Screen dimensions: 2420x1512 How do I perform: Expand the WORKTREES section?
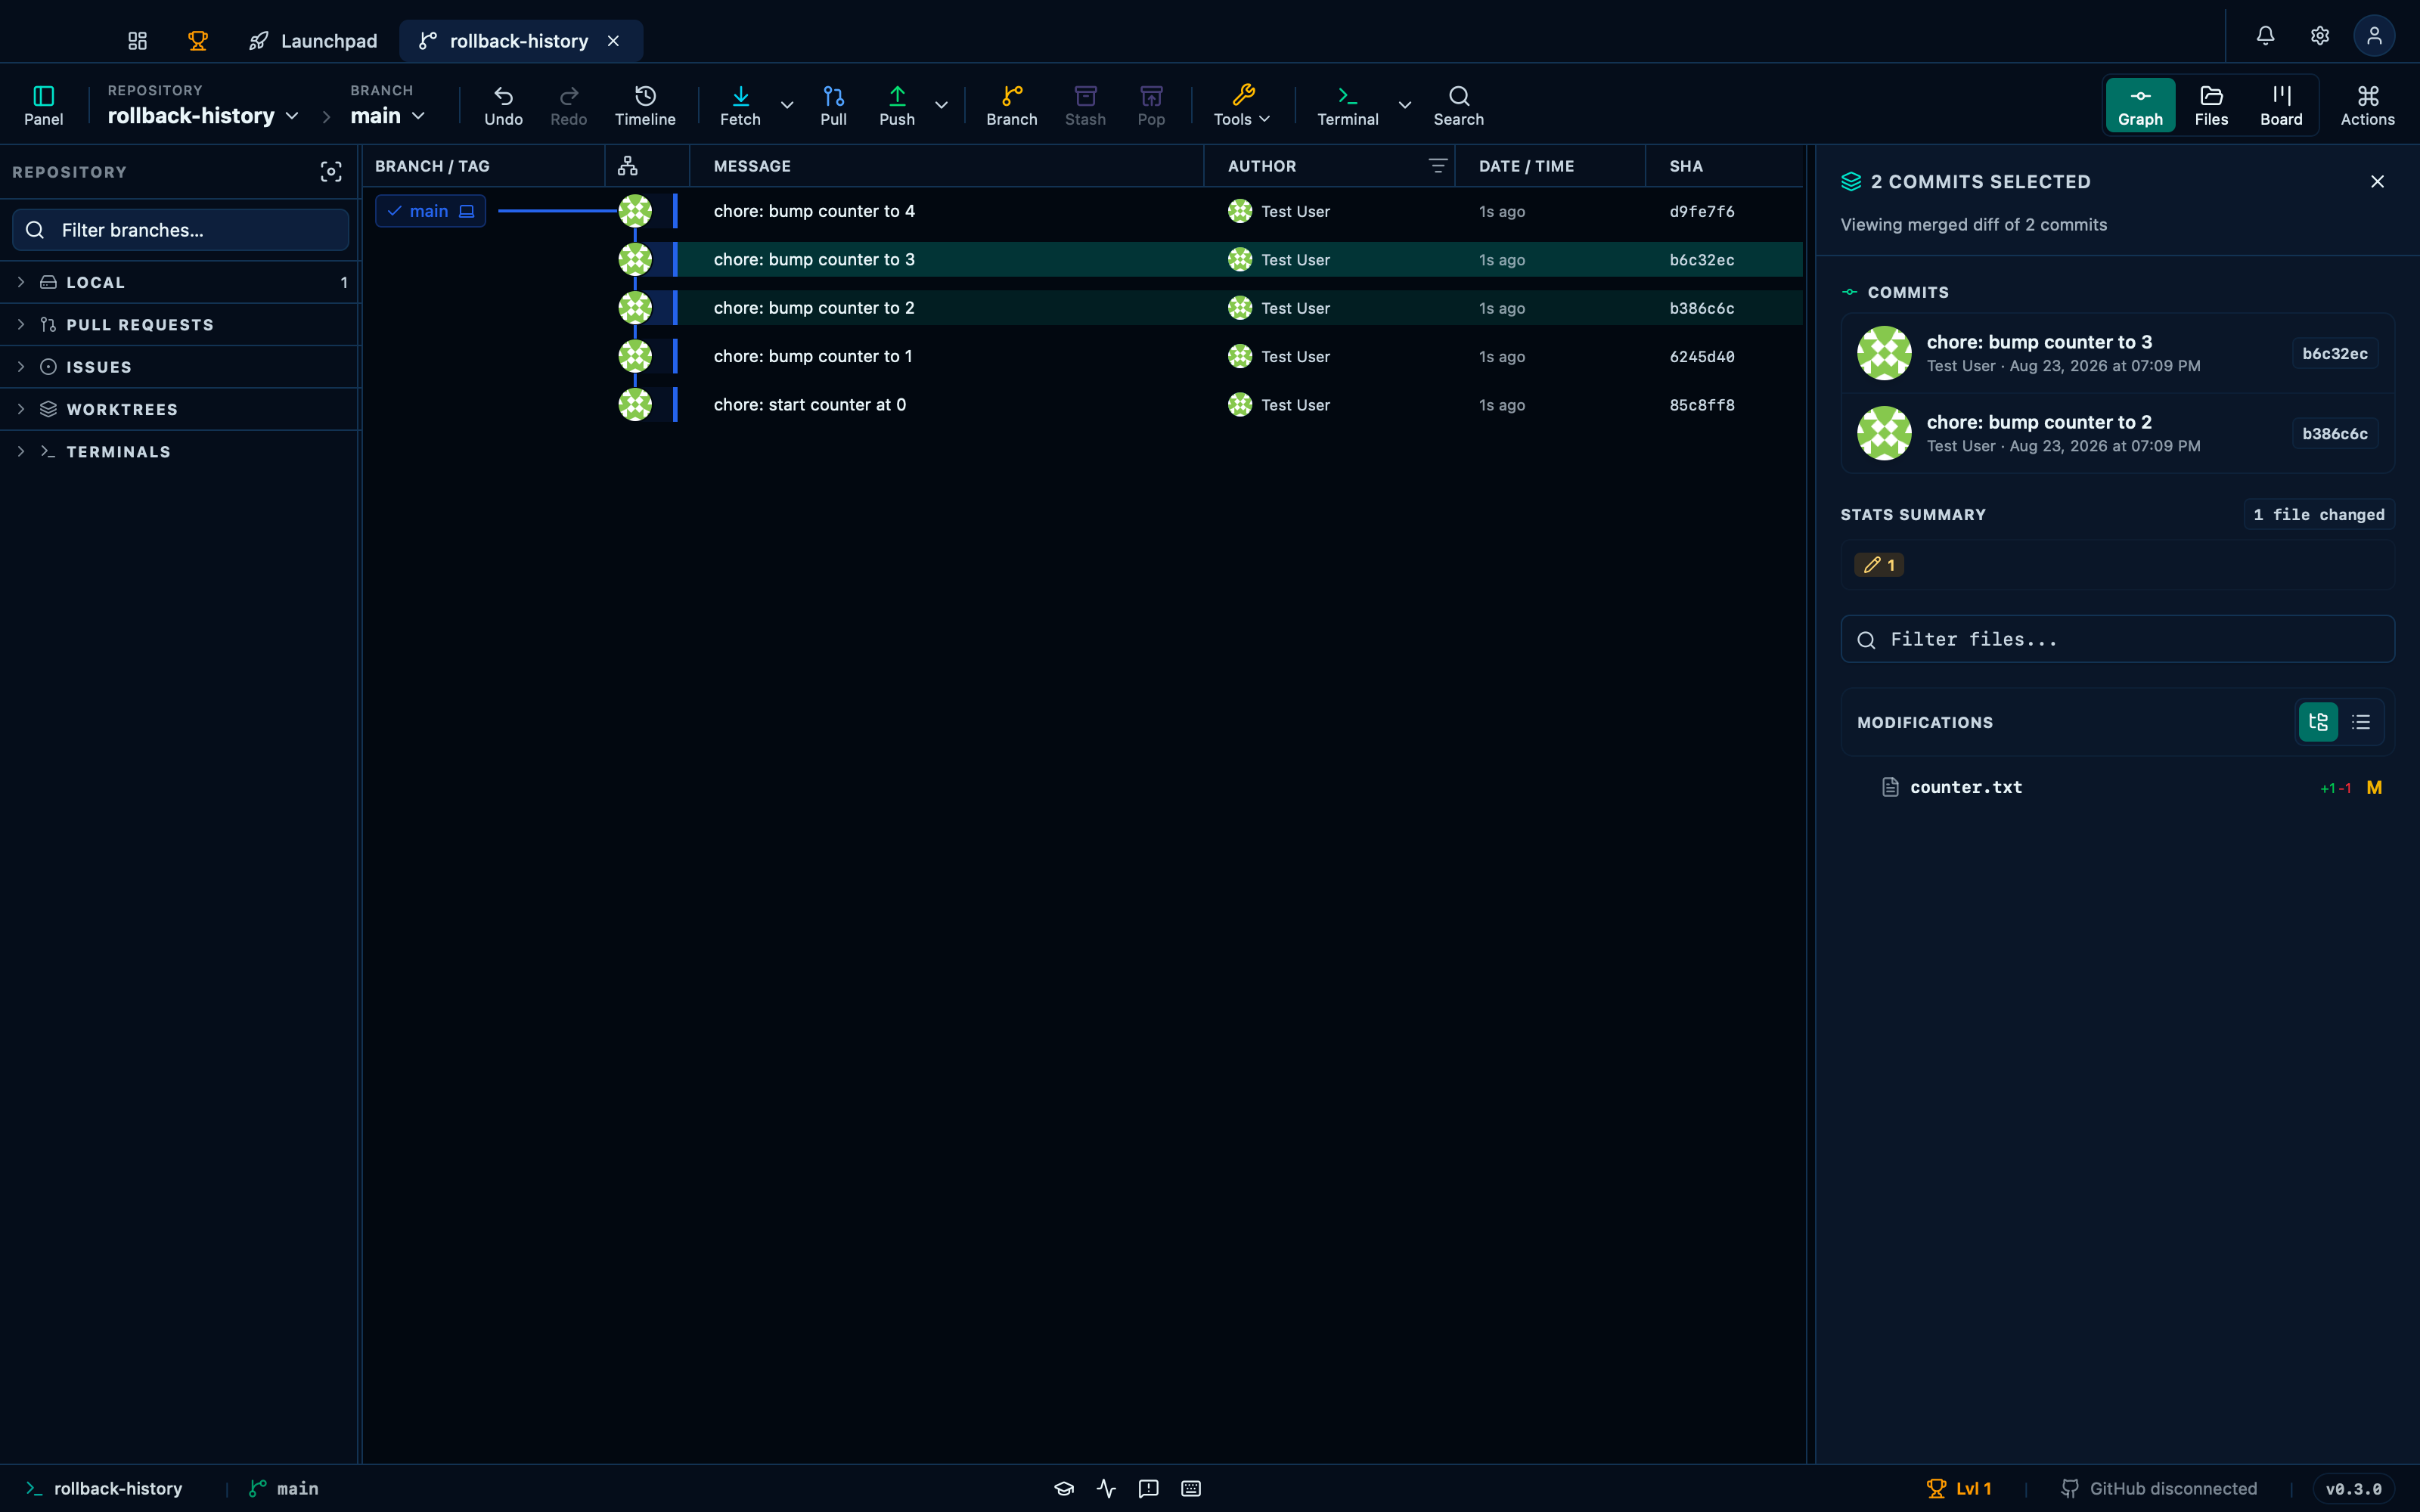180,409
